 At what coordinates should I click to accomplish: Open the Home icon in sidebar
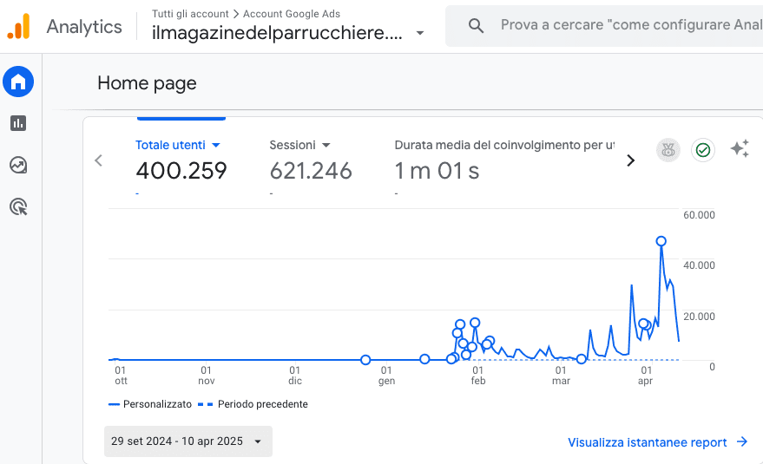pyautogui.click(x=18, y=82)
